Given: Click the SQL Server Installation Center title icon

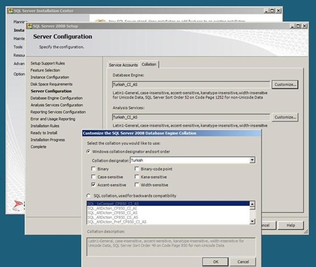Looking at the screenshot, I should (x=10, y=11).
